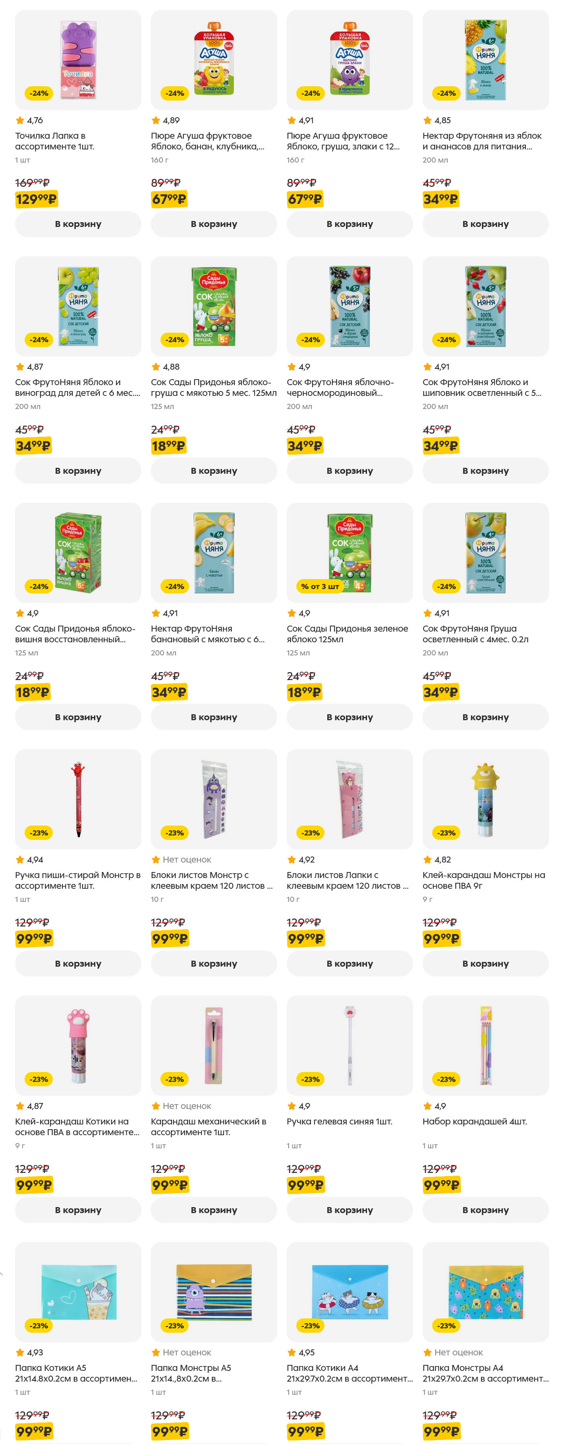Open Папка Котики A4 product image
The image size is (566, 1444).
[x=349, y=1291]
